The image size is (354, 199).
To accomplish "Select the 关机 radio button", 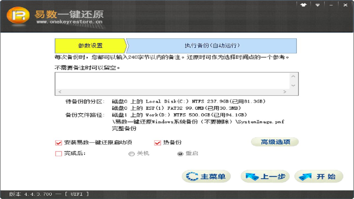I will [132, 154].
